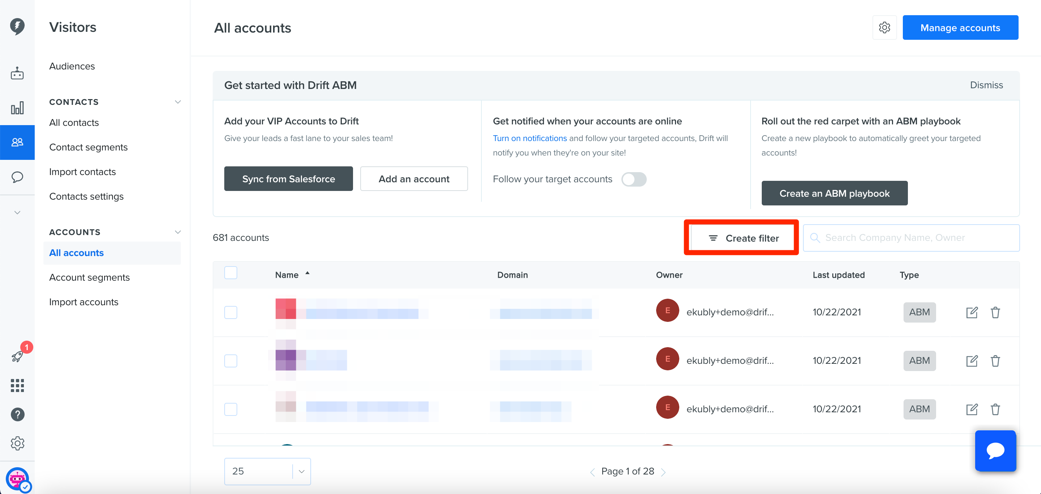Viewport: 1041px width, 494px height.
Task: Open the 25 rows per page dropdown
Action: click(268, 471)
